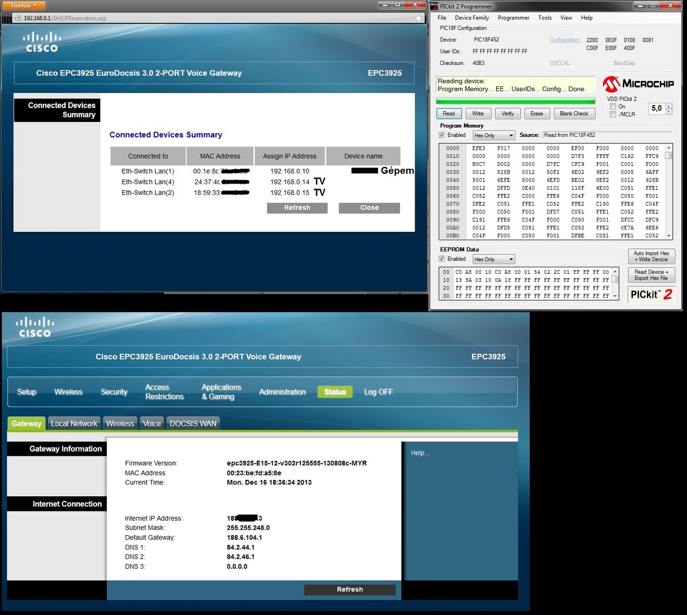Viewport: 687px width, 615px height.
Task: Switch to the Wireless sub-tab under Status
Action: (120, 424)
